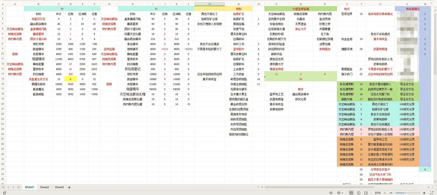Select the 独特硬币 cell

click(133, 49)
